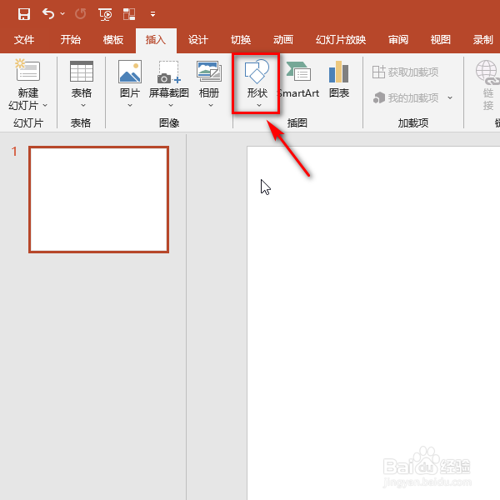The width and height of the screenshot is (500, 500).
Task: Expand the 表格 dropdown chevron
Action: tap(83, 105)
